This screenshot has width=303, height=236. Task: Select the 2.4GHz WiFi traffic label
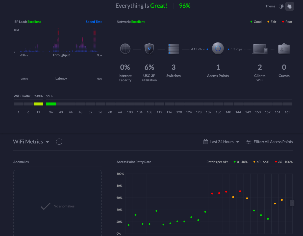point(39,96)
